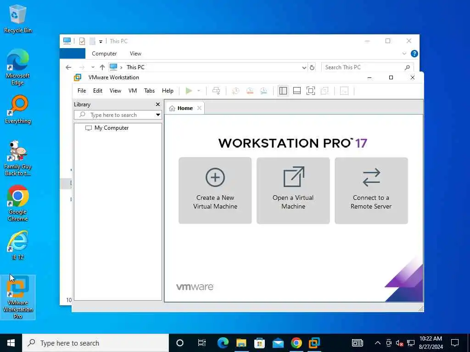Click the console view icon in toolbar
This screenshot has height=352, width=470.
pos(344,91)
